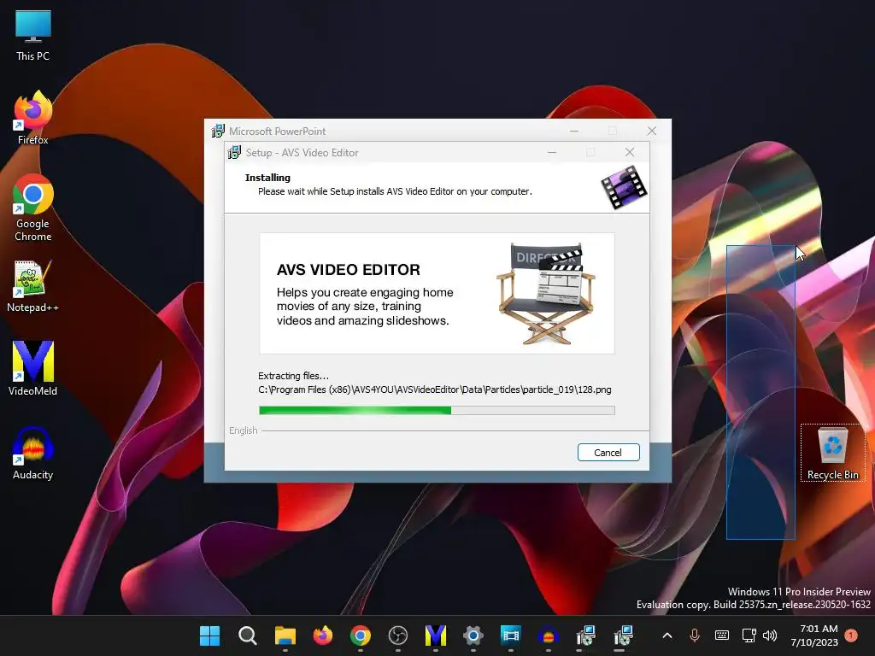Image resolution: width=875 pixels, height=656 pixels.
Task: Click the 'English' language label
Action: pos(244,430)
